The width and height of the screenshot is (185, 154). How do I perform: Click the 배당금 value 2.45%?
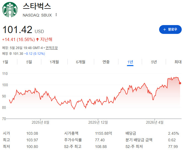[x=173, y=133]
